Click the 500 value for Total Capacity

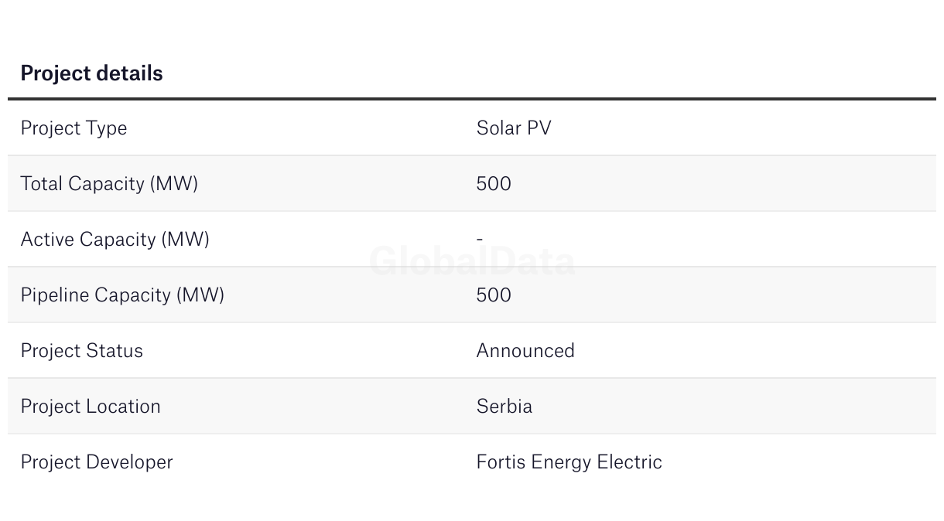(x=494, y=184)
